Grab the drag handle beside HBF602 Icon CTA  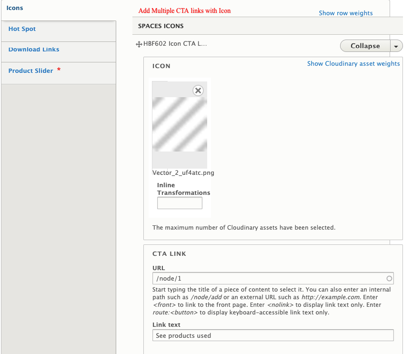click(139, 44)
